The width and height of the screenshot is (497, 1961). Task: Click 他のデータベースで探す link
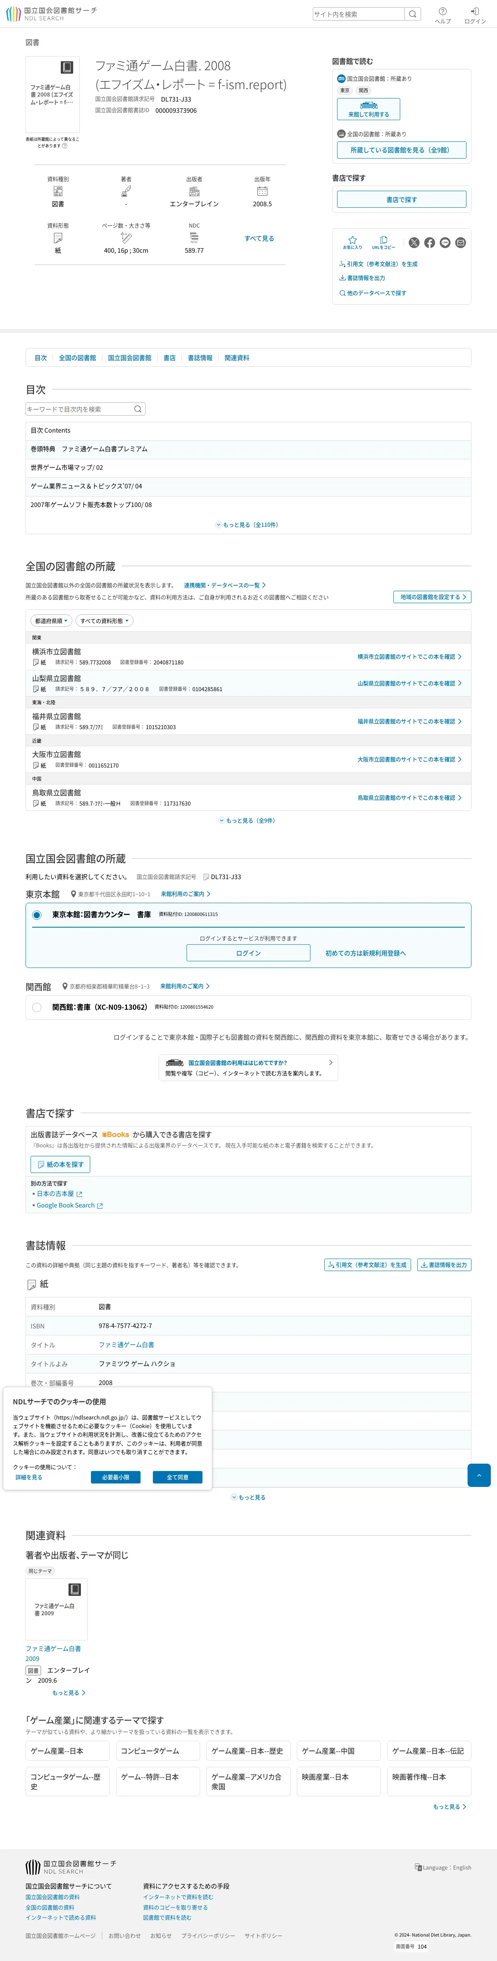[372, 293]
